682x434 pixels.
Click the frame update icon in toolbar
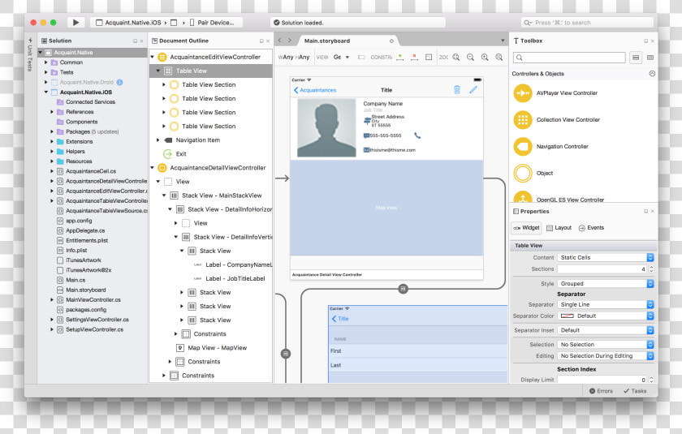(x=429, y=57)
